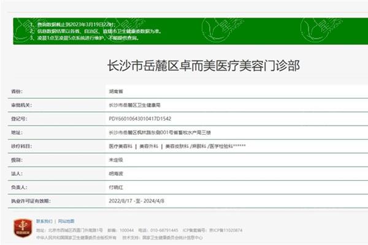Click the 中华人民共和国国家卫生健康委员会版权所有 text
The image size is (368, 245).
76,238
